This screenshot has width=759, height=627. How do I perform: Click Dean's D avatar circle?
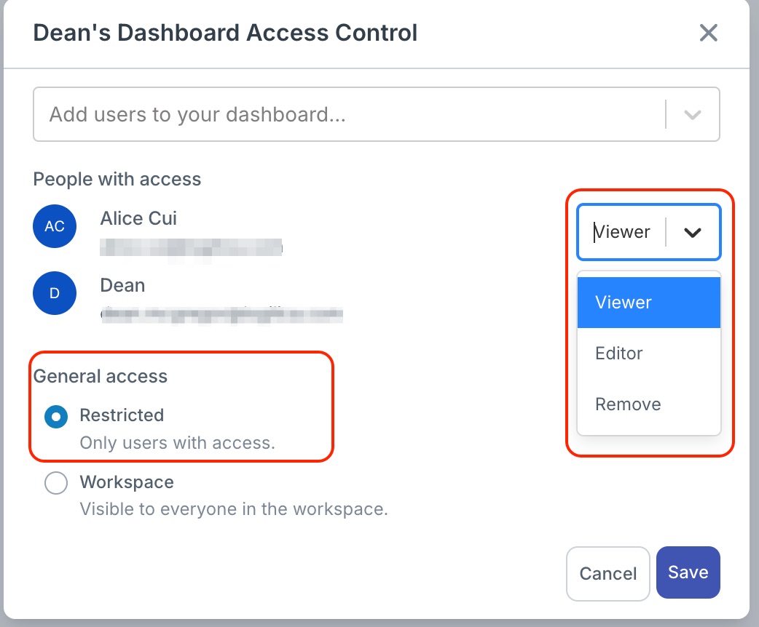(55, 293)
